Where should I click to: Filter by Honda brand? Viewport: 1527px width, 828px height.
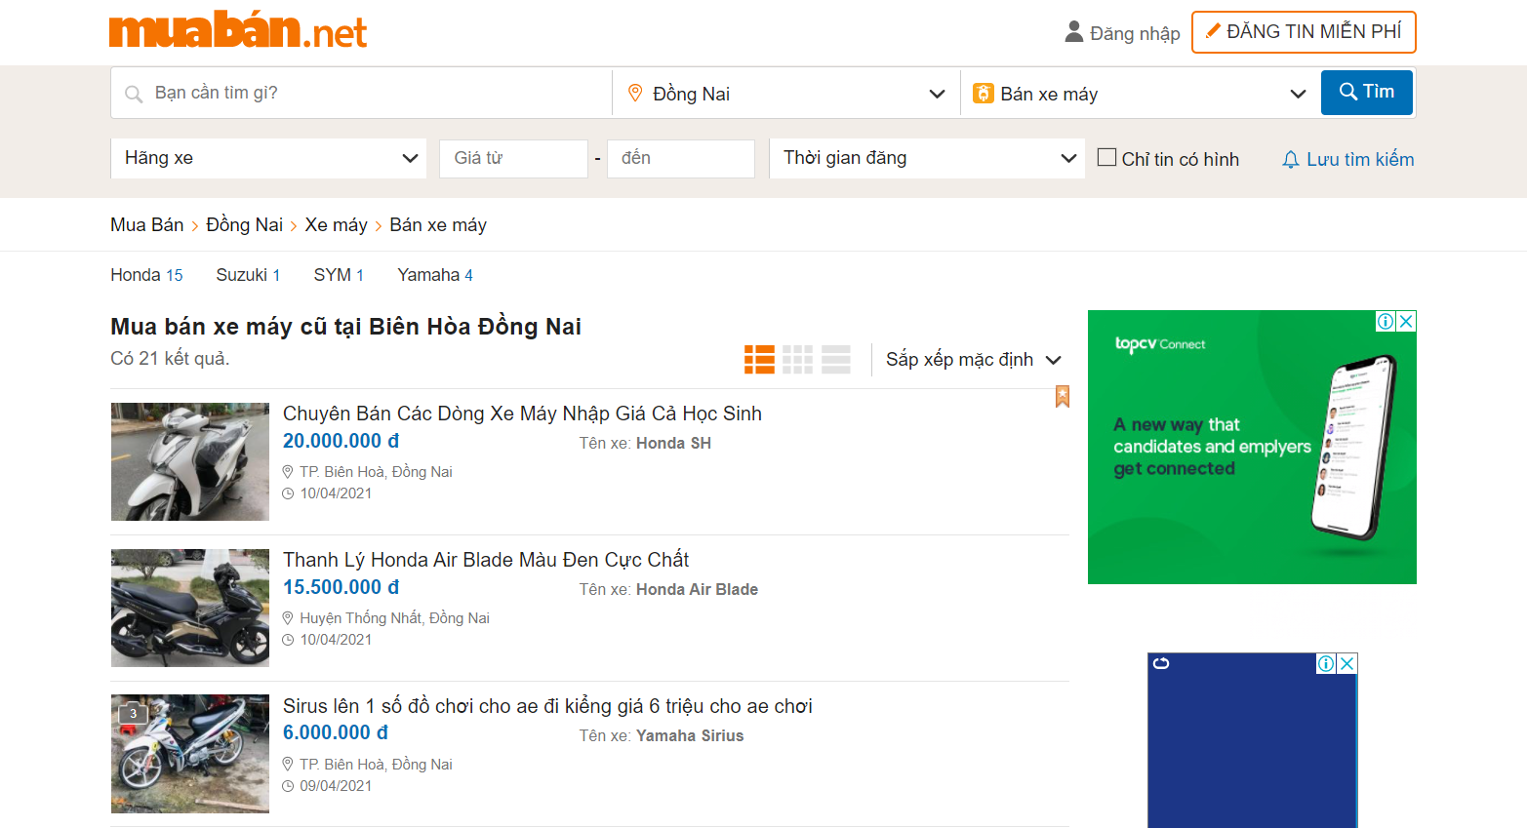(x=146, y=275)
